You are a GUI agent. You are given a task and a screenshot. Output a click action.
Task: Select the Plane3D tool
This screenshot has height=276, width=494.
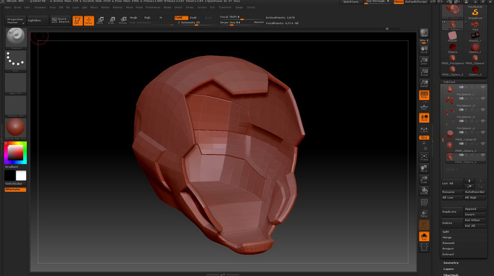click(452, 37)
